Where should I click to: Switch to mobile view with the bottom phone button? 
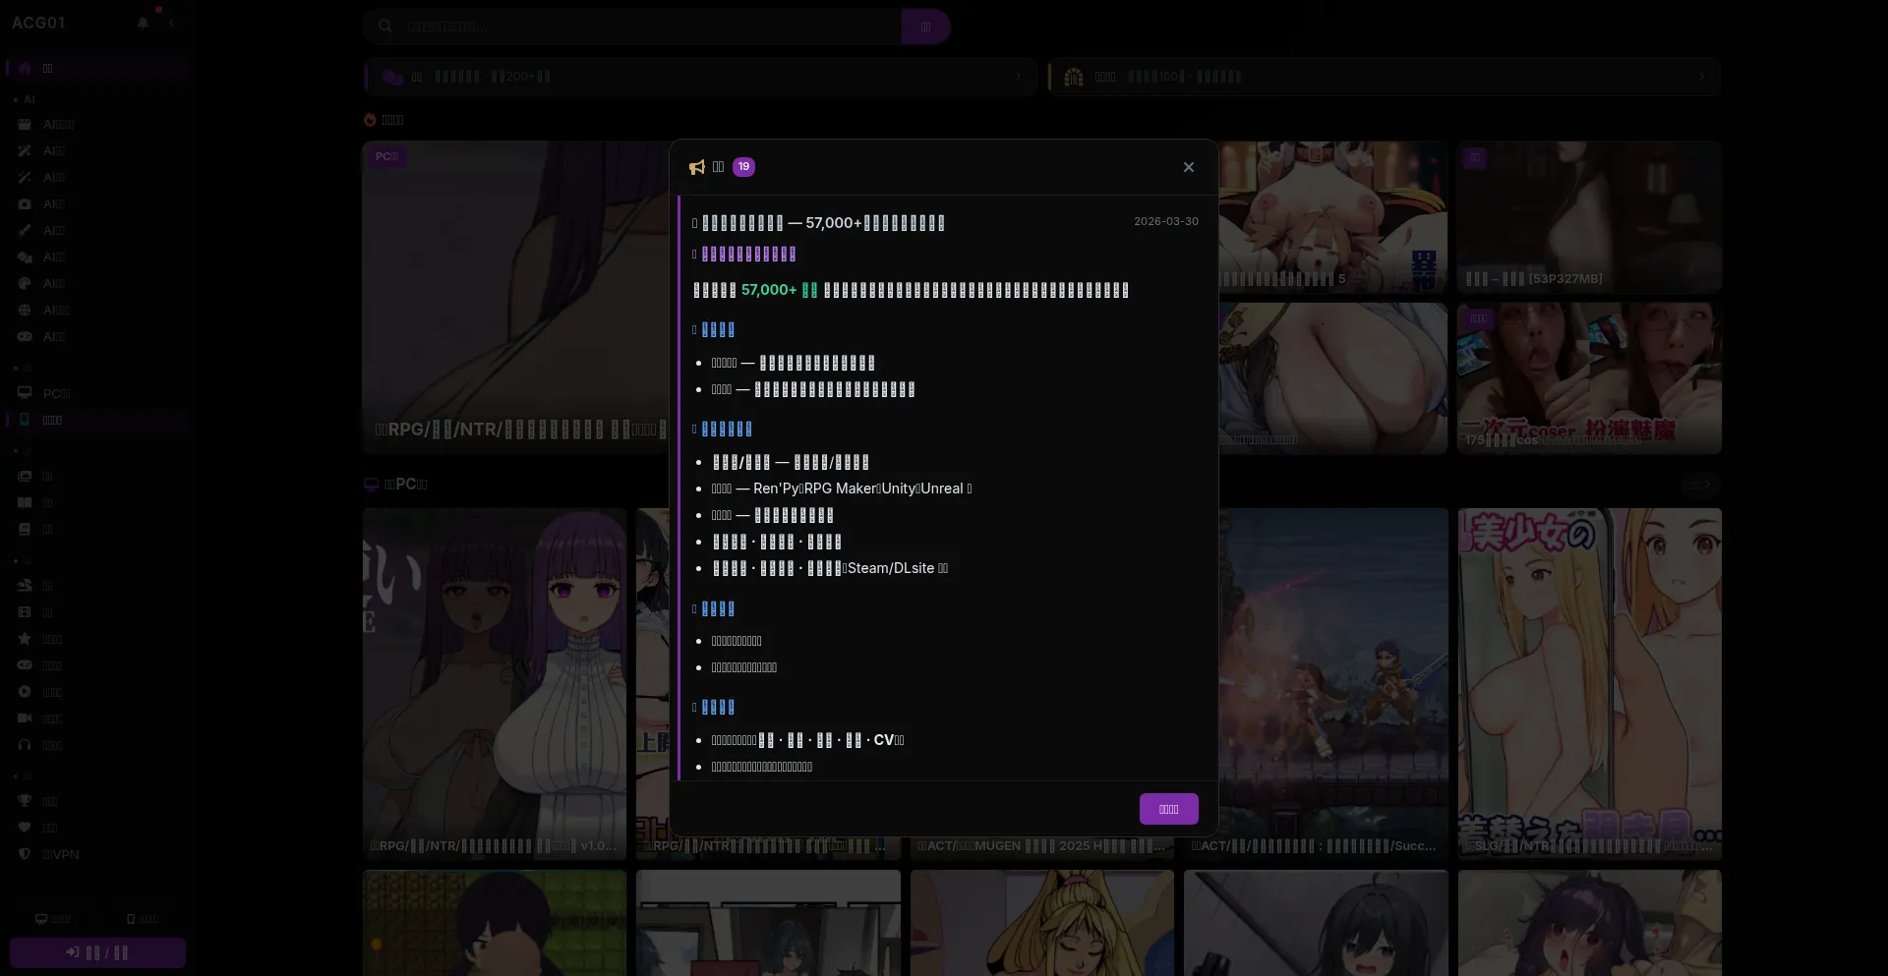pos(143,919)
